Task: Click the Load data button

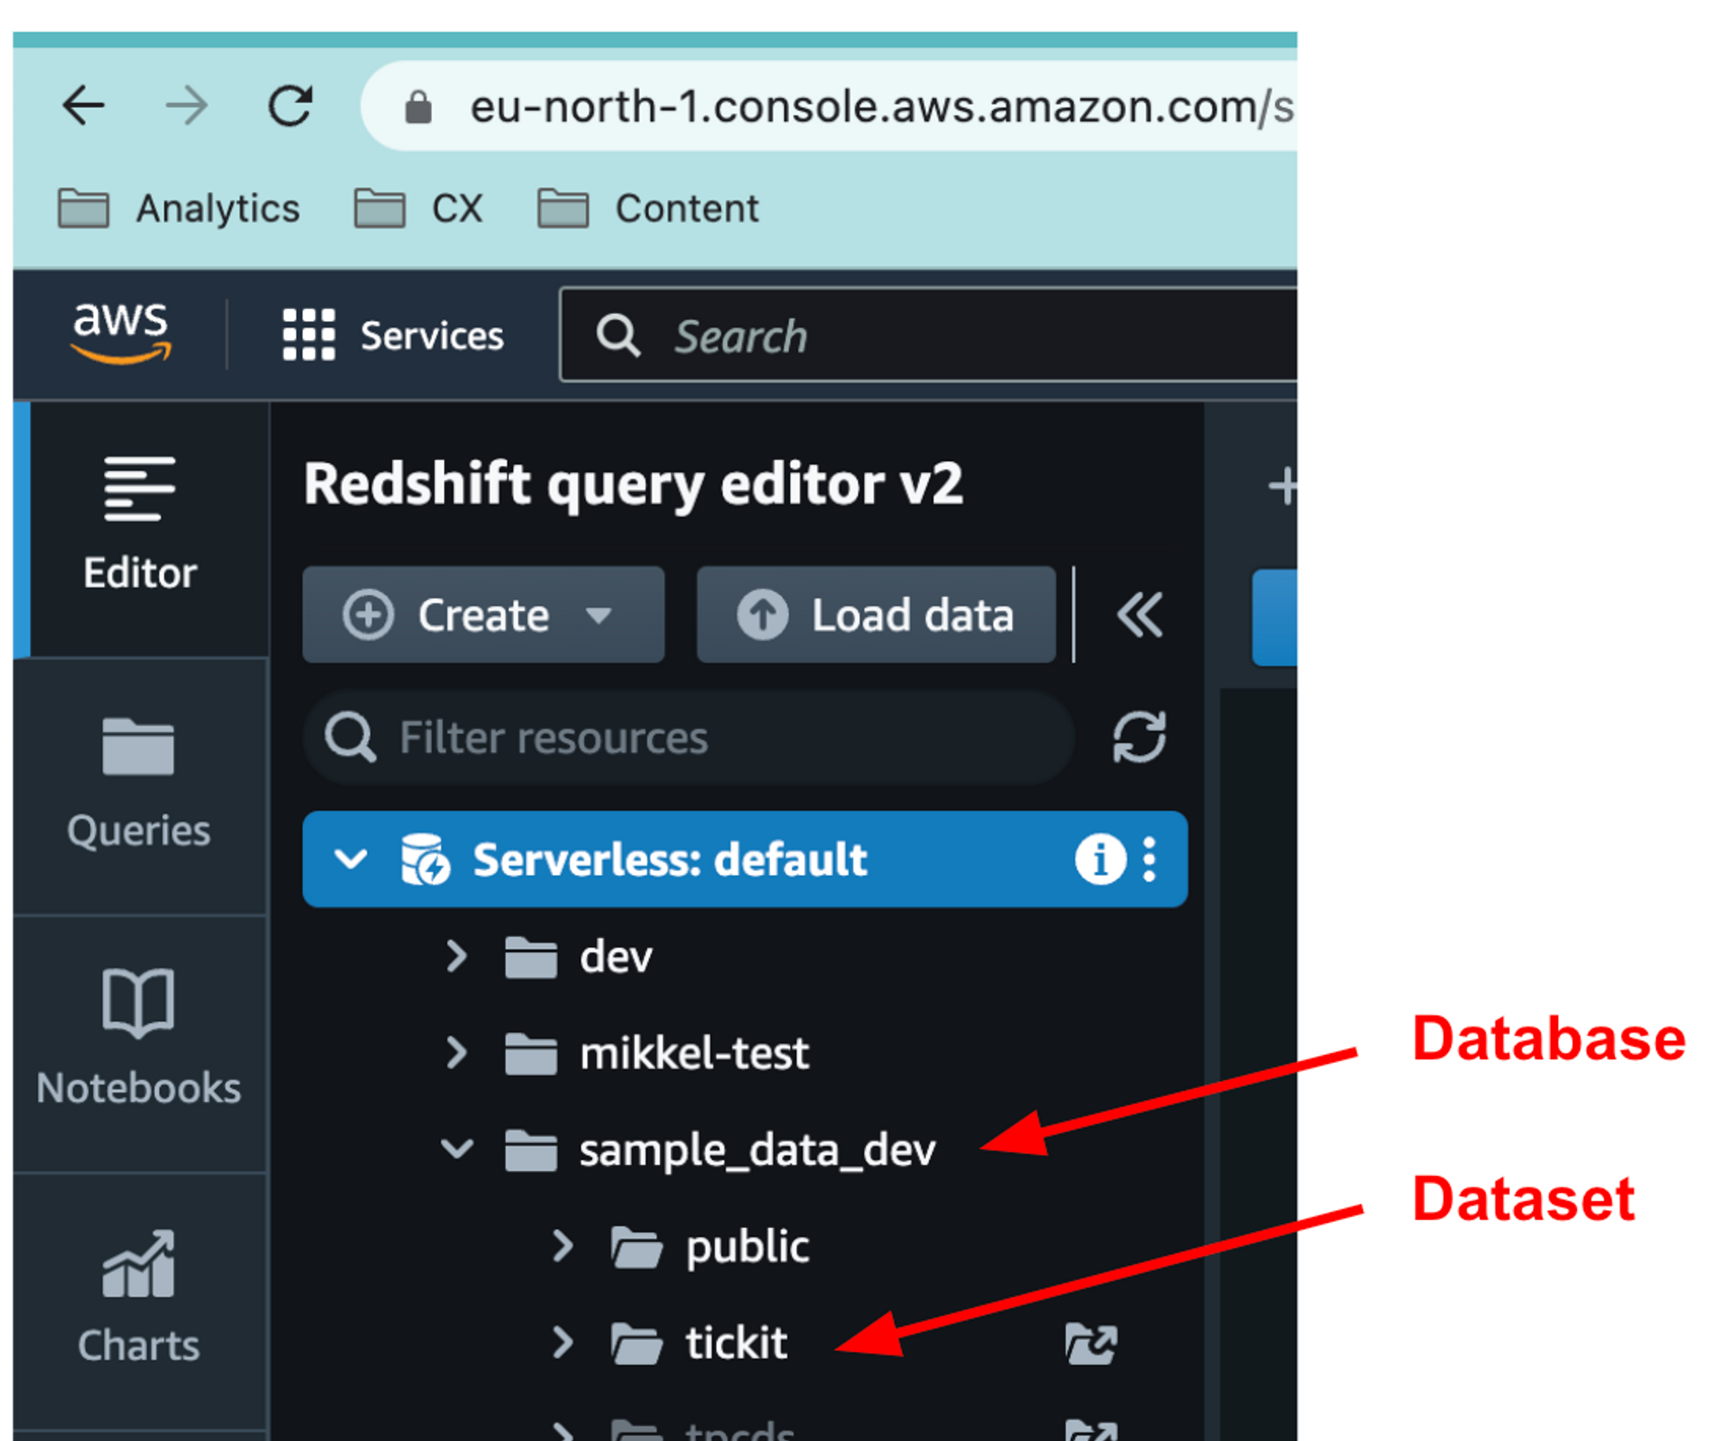Action: pyautogui.click(x=876, y=615)
